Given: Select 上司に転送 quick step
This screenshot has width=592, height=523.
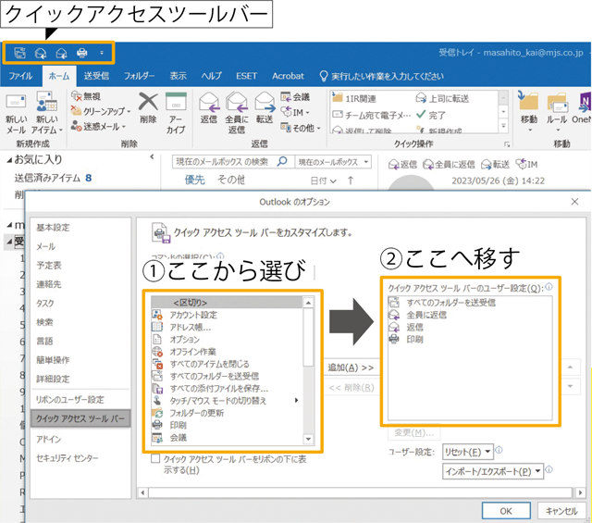Looking at the screenshot, I should pyautogui.click(x=442, y=99).
